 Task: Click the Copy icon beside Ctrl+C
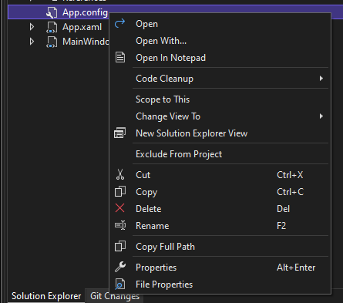[120, 191]
